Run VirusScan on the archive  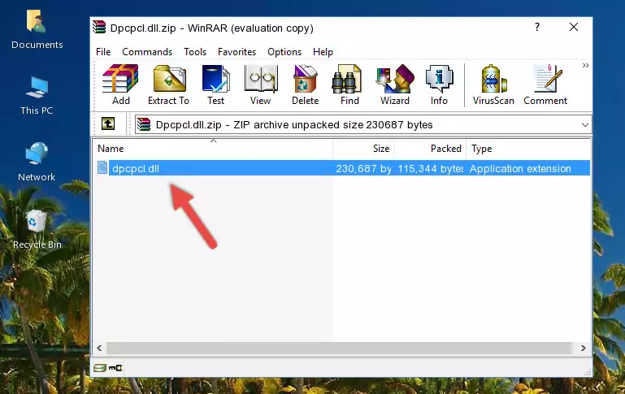tap(493, 84)
